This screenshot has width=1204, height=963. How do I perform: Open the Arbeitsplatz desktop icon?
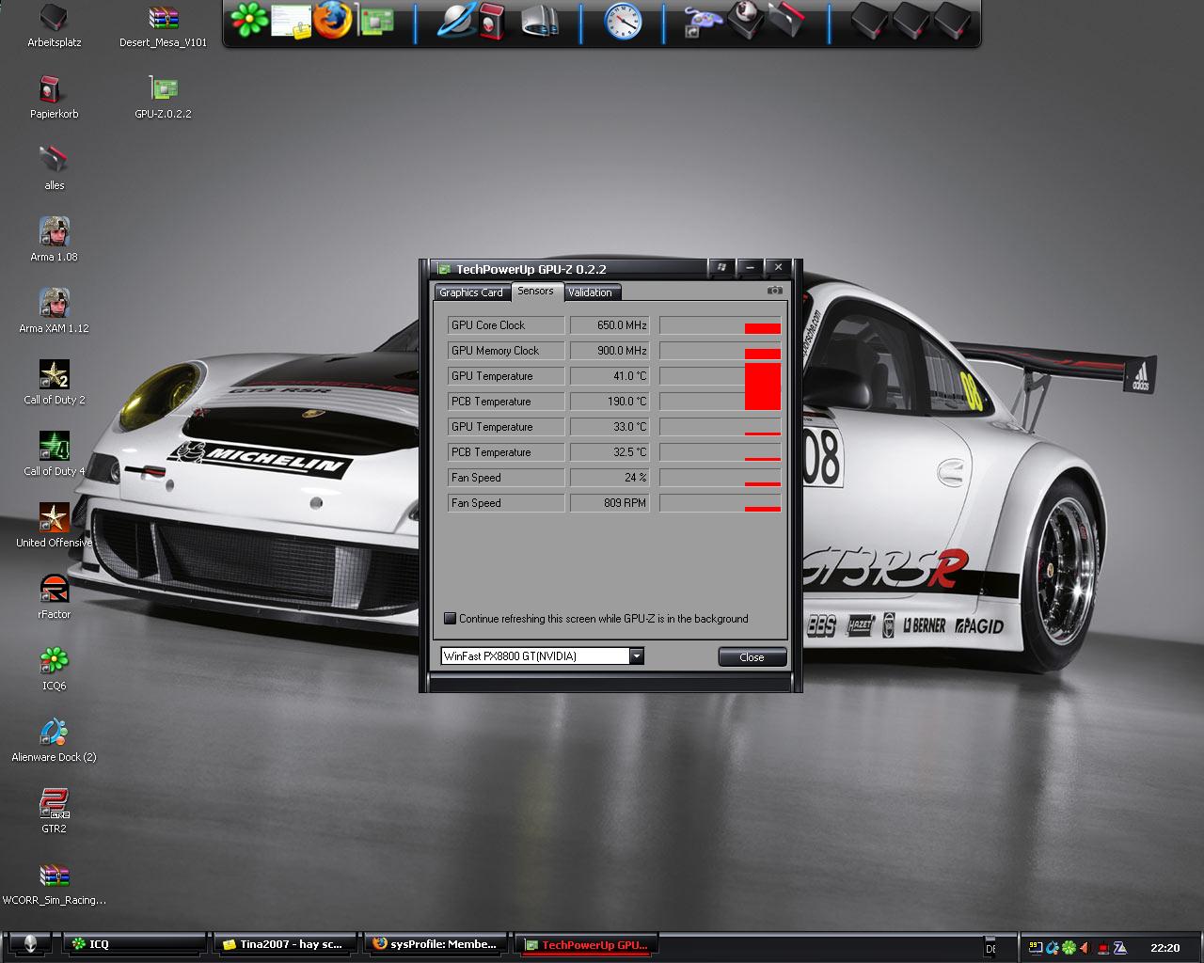point(55,24)
